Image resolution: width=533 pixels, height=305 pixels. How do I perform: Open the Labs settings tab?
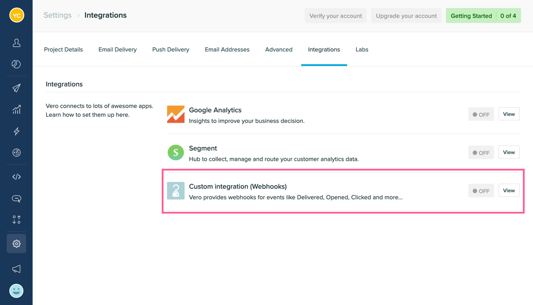click(362, 49)
